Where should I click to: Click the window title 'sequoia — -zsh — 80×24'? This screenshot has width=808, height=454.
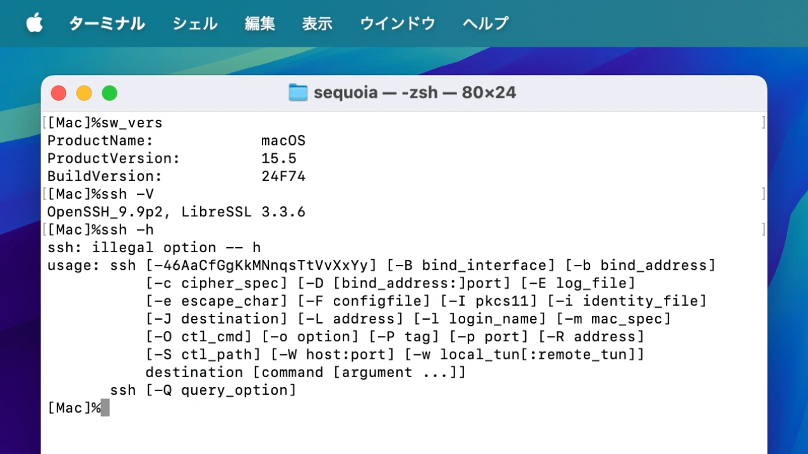[x=415, y=93]
